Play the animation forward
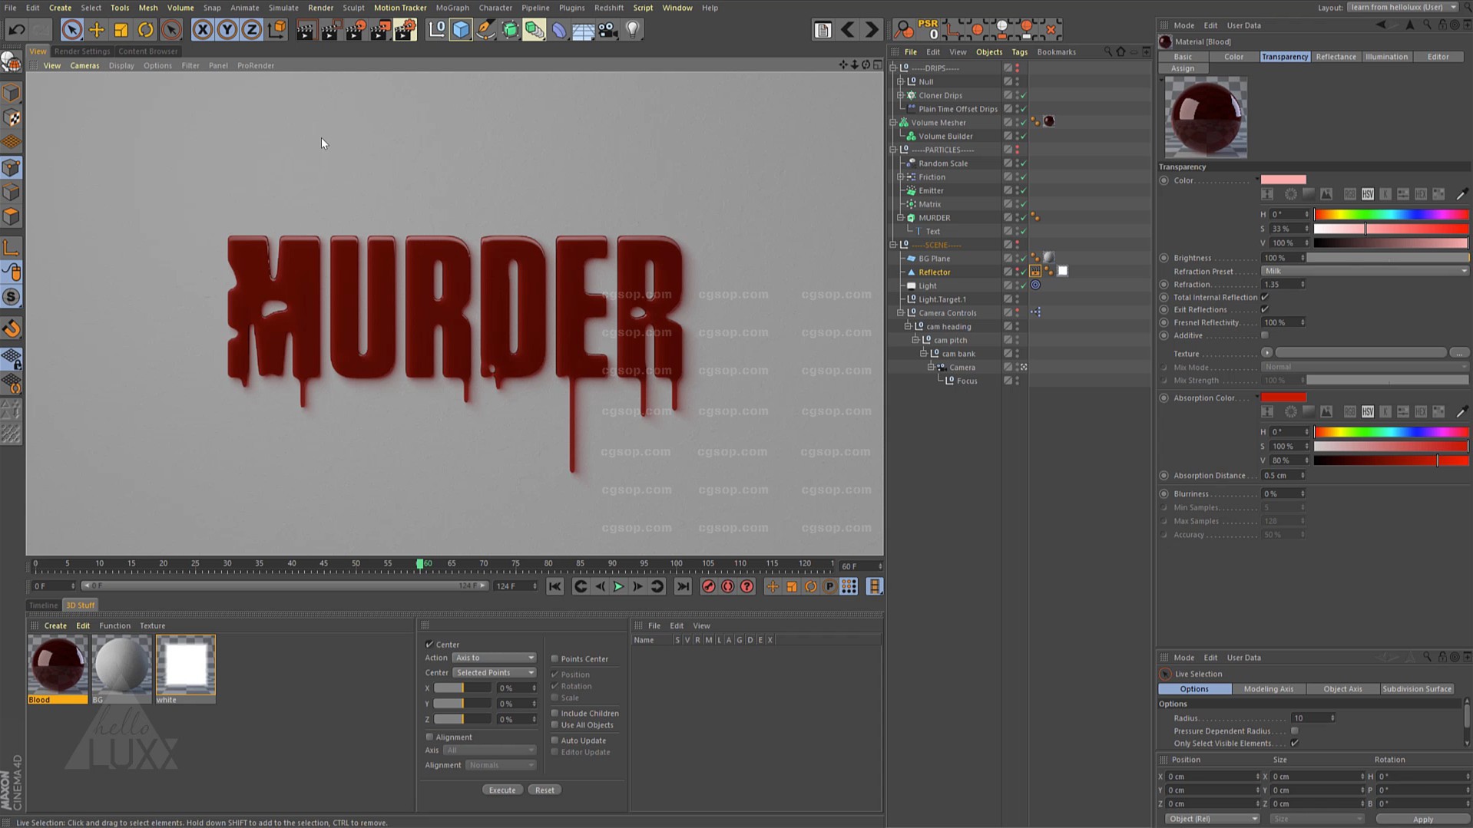The height and width of the screenshot is (828, 1473). [618, 587]
